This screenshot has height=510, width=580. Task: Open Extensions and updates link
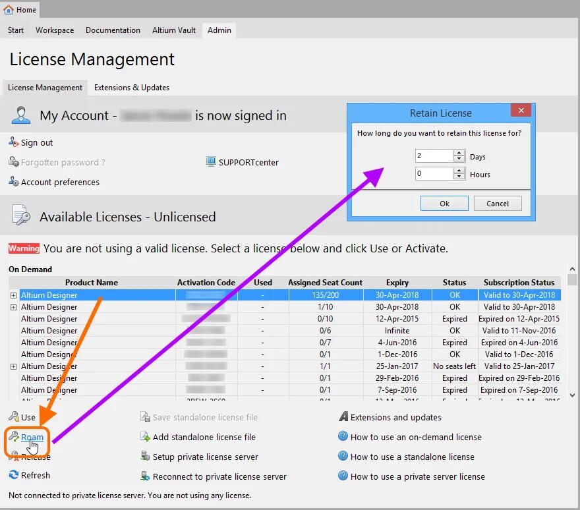[396, 417]
